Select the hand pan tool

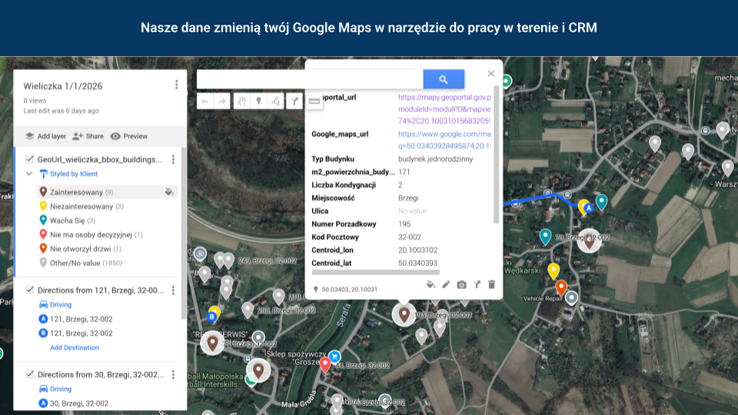pyautogui.click(x=241, y=101)
